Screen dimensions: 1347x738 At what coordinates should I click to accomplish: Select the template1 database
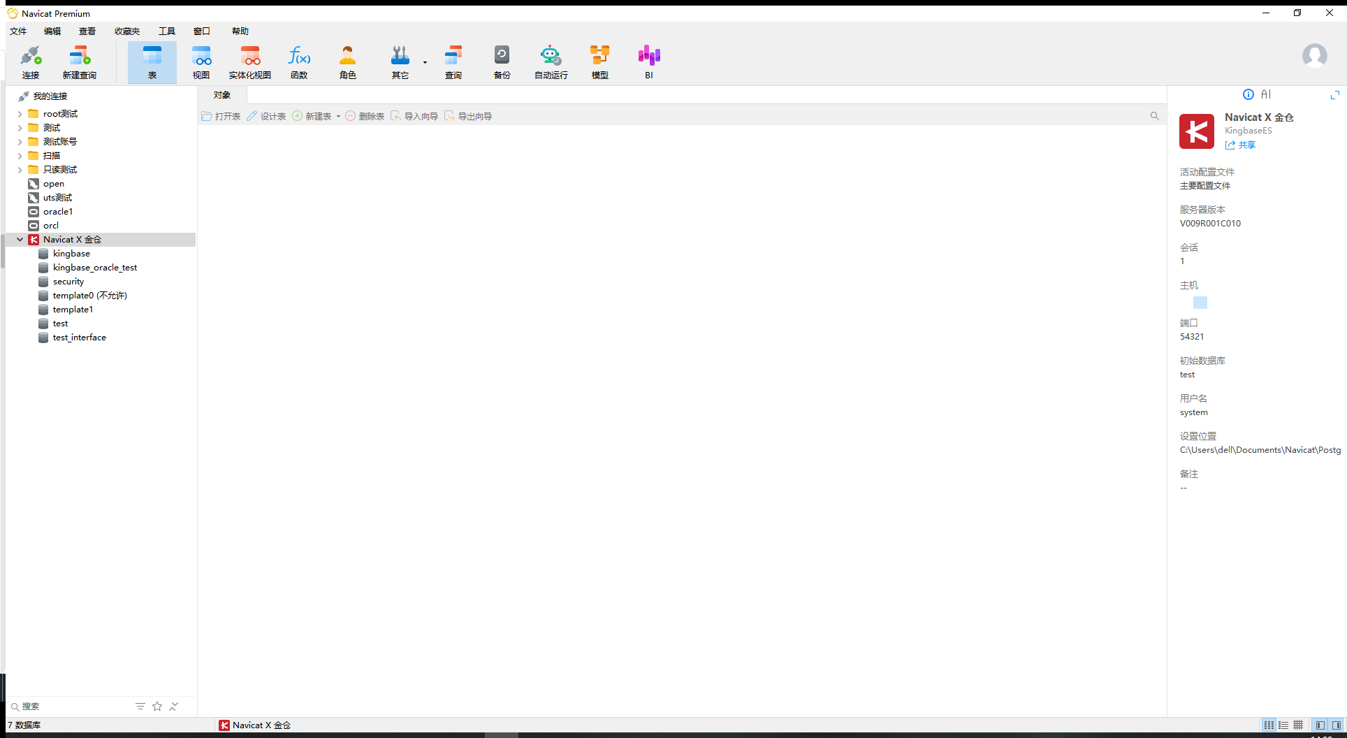(x=73, y=310)
